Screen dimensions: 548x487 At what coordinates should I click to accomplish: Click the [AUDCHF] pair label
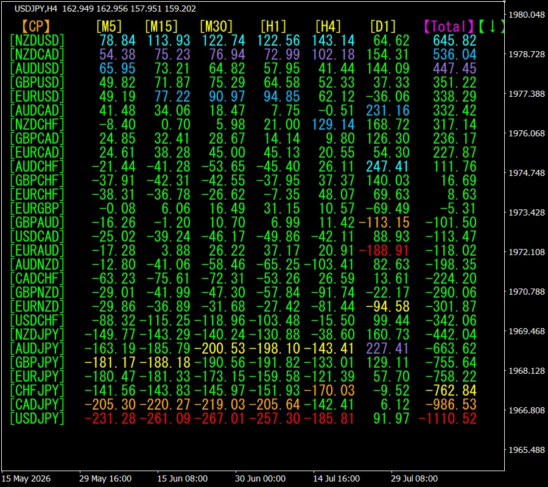(x=37, y=166)
